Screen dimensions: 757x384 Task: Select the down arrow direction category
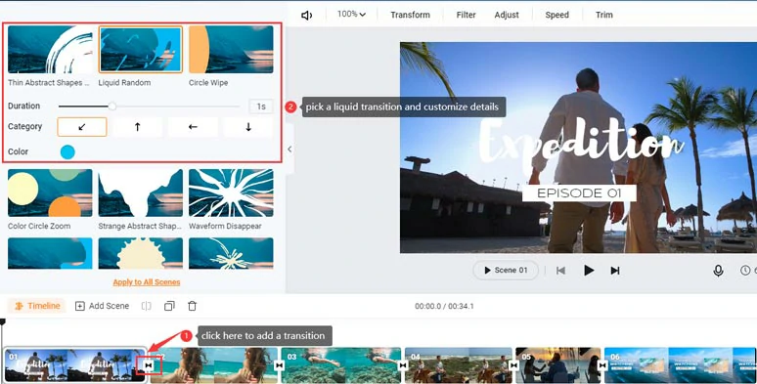248,127
